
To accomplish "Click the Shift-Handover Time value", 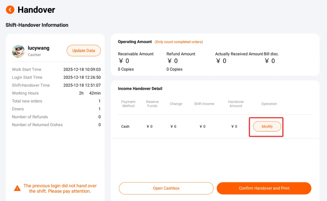I will (x=82, y=85).
